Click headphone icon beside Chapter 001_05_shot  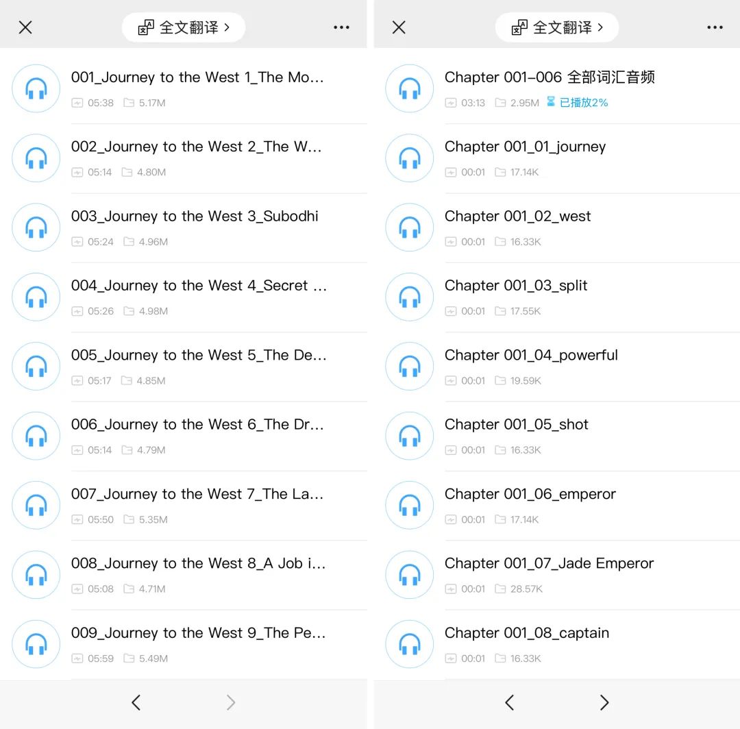[410, 436]
